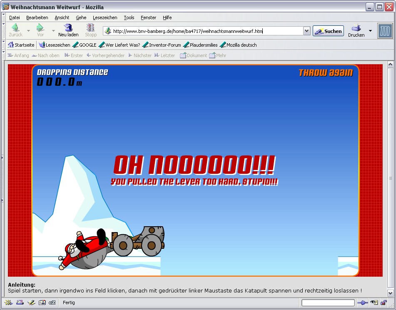Screen dimensions: 396x310
Task: Click the OH NOOOOOO!!! message text
Action: coord(194,165)
